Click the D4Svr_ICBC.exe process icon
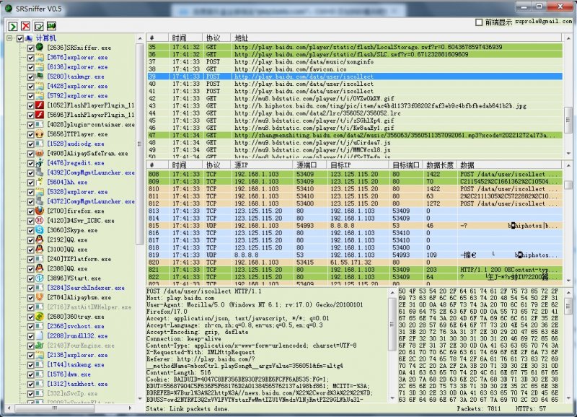Screen dimensions: 577x417 pyautogui.click(x=40, y=221)
